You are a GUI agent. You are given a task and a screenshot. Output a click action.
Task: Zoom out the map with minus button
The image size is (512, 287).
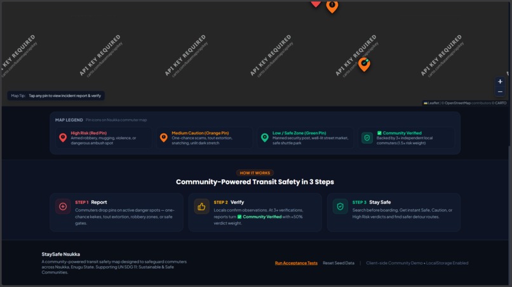(x=499, y=91)
